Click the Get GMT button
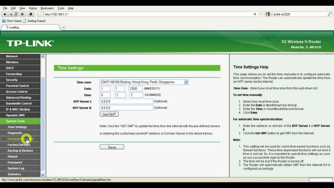Screen dimensions: 334x188 [x=109, y=114]
